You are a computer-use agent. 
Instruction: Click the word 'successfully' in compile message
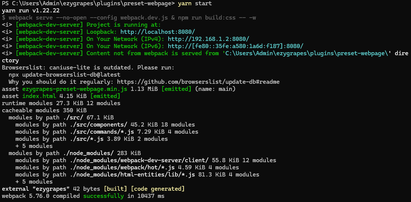tap(103, 196)
